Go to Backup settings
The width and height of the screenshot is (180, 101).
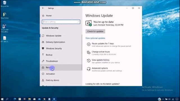[x=61, y=55]
